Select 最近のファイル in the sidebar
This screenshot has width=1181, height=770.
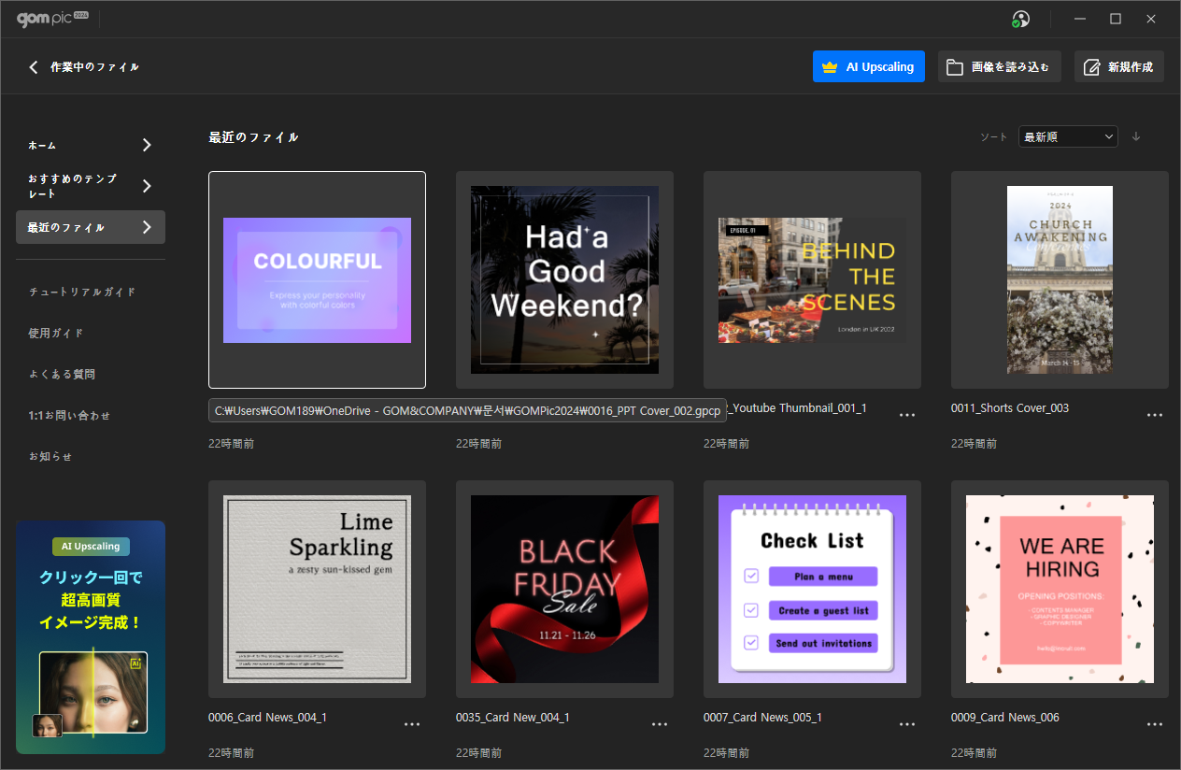point(91,227)
